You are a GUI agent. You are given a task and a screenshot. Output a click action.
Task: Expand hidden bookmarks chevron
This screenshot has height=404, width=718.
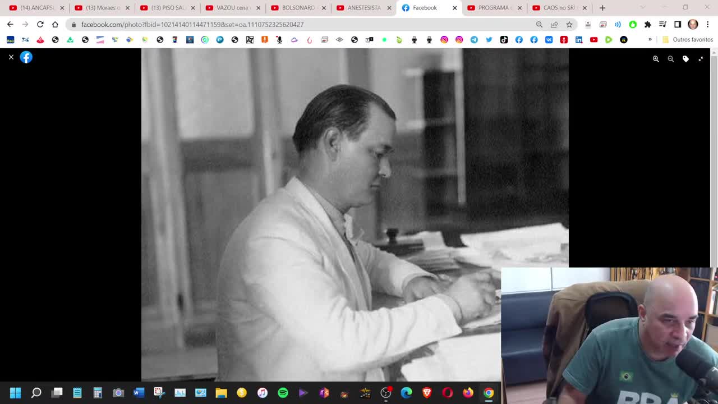[650, 40]
